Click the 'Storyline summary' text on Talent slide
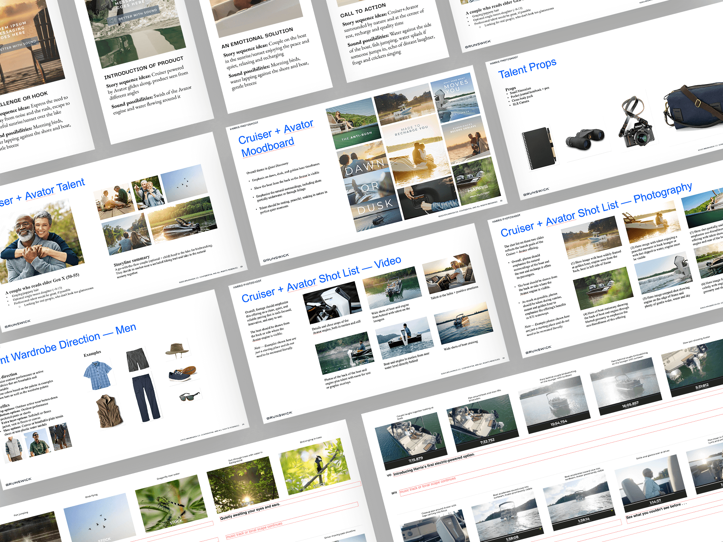The height and width of the screenshot is (542, 723). point(132,261)
